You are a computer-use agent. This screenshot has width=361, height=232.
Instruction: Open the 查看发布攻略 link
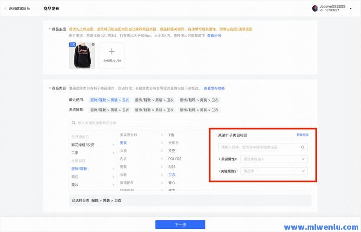(214, 88)
